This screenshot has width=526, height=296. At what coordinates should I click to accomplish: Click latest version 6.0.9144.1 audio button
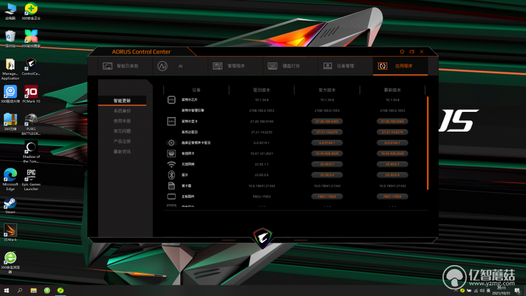(393, 143)
